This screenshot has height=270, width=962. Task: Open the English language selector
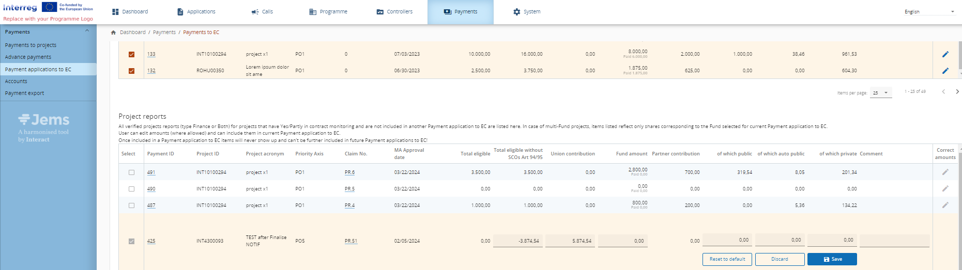coord(929,12)
